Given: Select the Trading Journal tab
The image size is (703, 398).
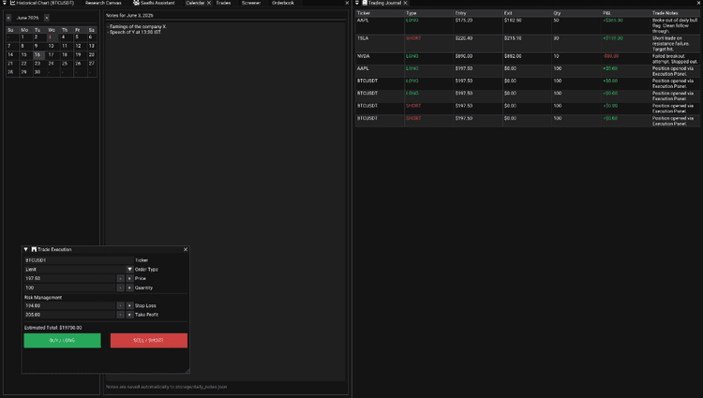Looking at the screenshot, I should point(381,3).
